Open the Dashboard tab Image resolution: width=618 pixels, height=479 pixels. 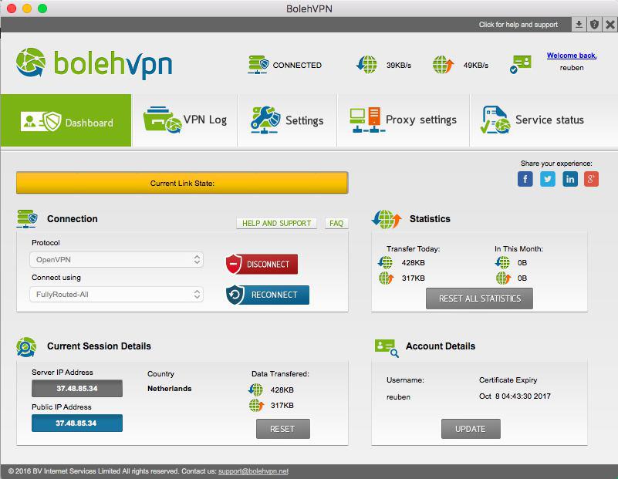66,120
